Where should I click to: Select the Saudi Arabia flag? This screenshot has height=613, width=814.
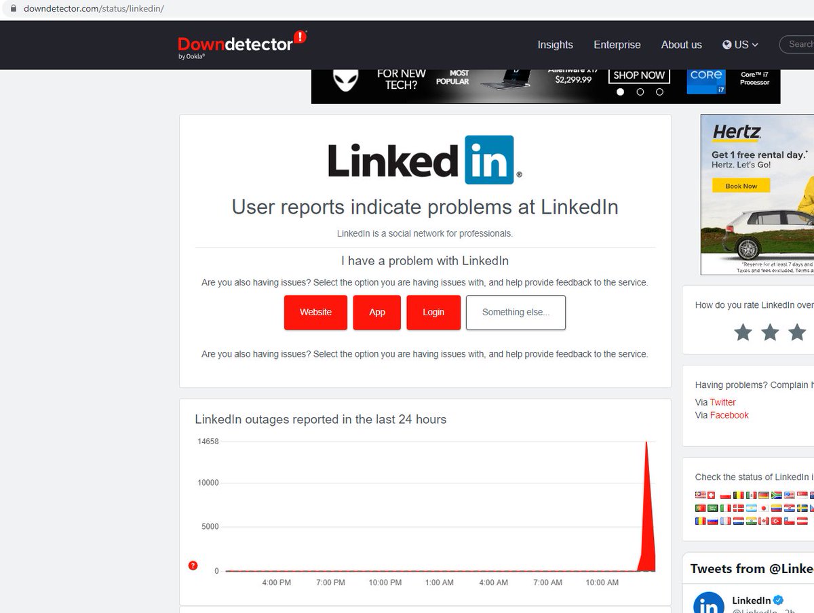coord(712,508)
